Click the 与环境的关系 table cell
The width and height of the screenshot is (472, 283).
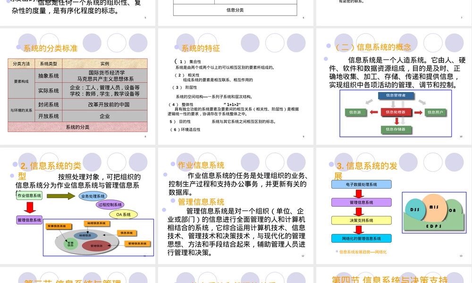pyautogui.click(x=21, y=110)
